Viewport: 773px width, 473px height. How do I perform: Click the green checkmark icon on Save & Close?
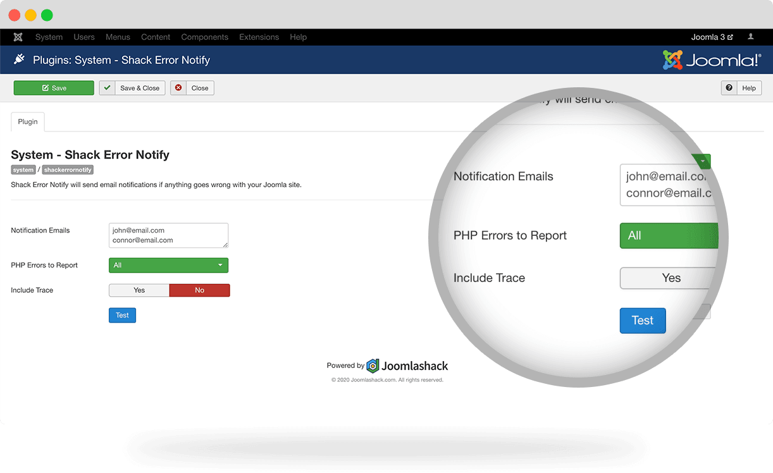point(107,88)
